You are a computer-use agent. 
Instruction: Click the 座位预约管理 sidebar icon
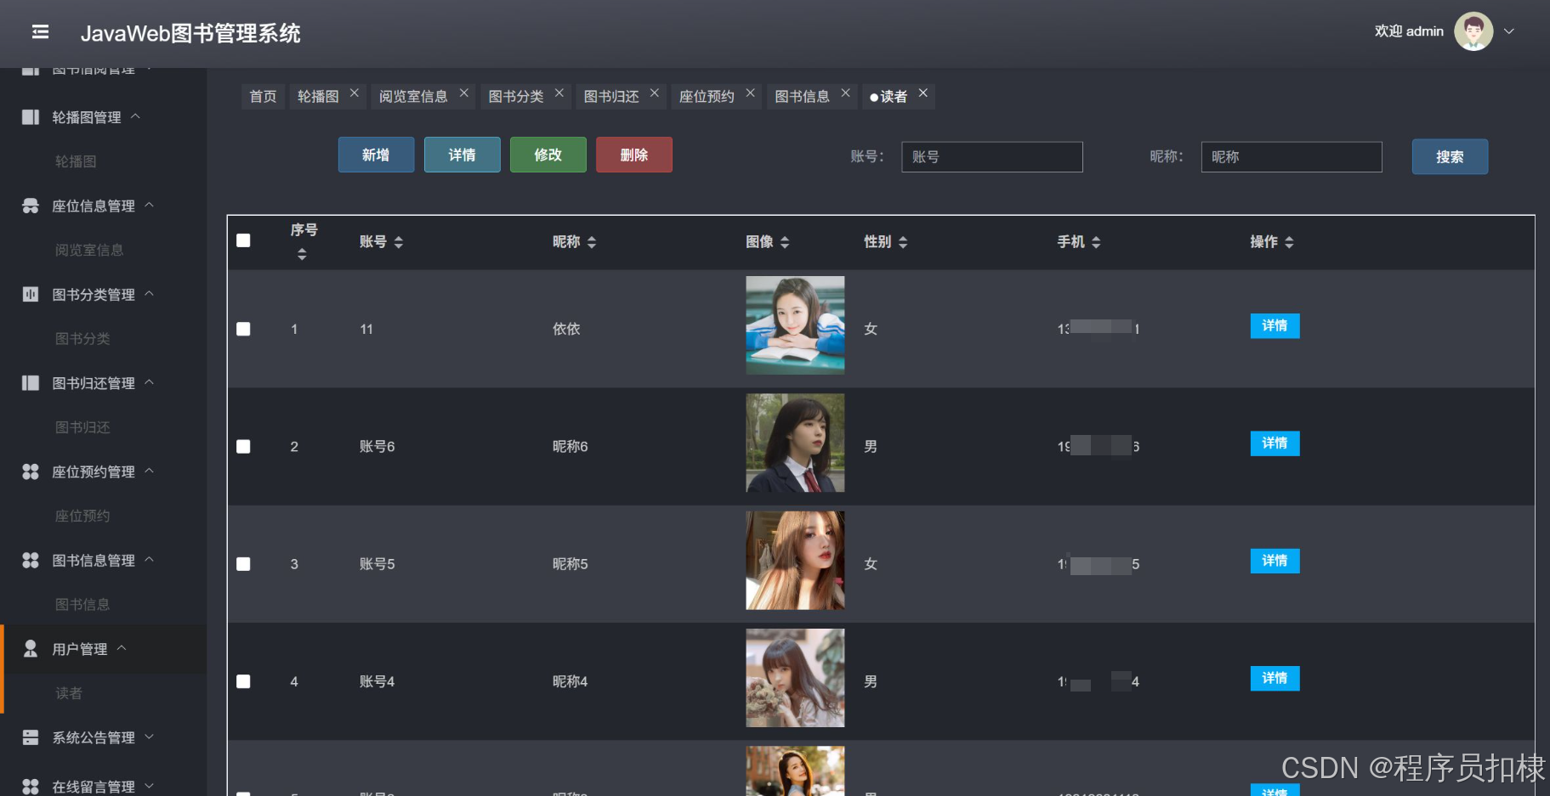tap(31, 471)
